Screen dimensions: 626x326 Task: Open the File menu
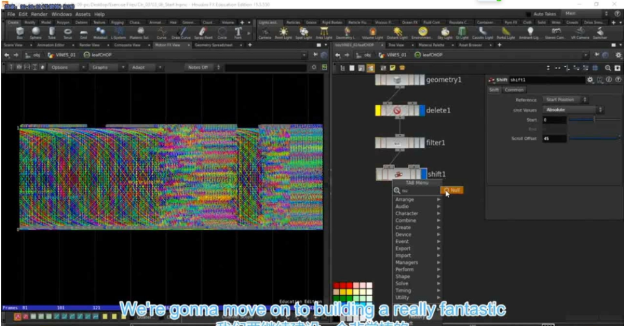11,14
